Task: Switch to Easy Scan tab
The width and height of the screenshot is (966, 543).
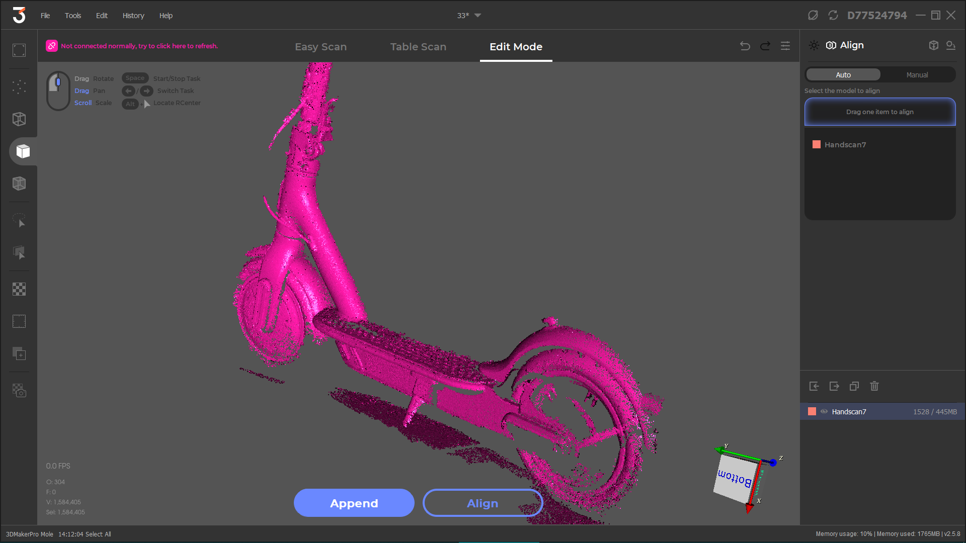Action: 320,46
